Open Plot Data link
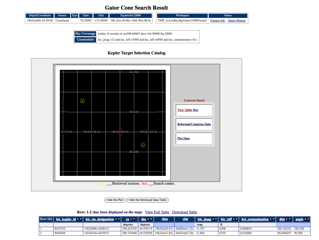Screen dimensions: 319x240 tap(183, 138)
